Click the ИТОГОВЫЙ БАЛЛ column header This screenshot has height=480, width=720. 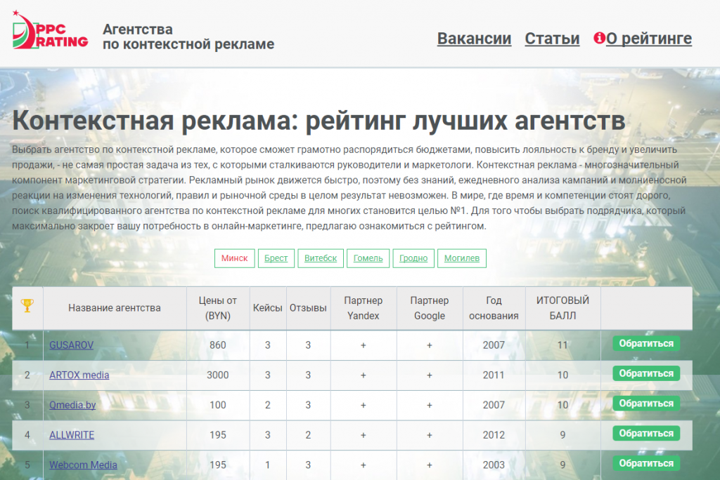pos(562,308)
